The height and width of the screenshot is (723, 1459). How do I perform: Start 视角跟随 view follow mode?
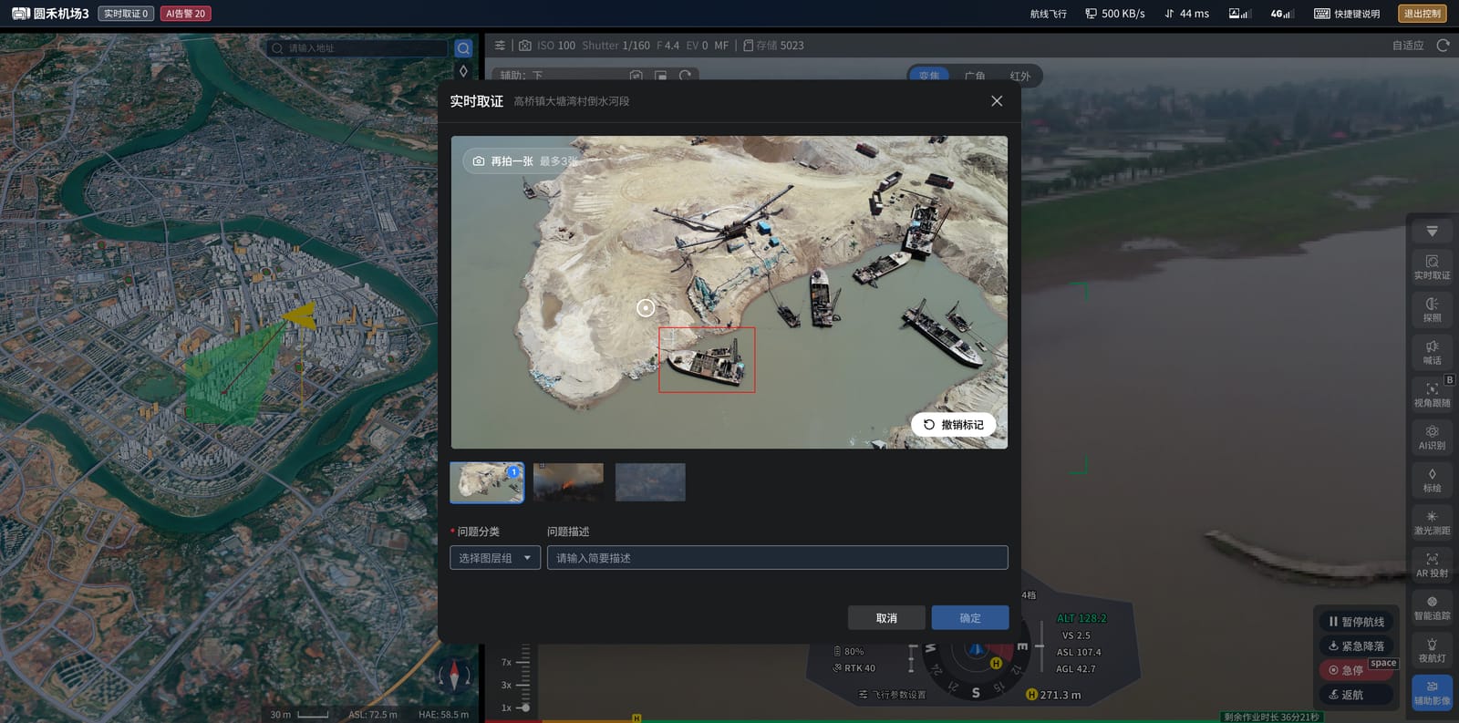(x=1432, y=395)
